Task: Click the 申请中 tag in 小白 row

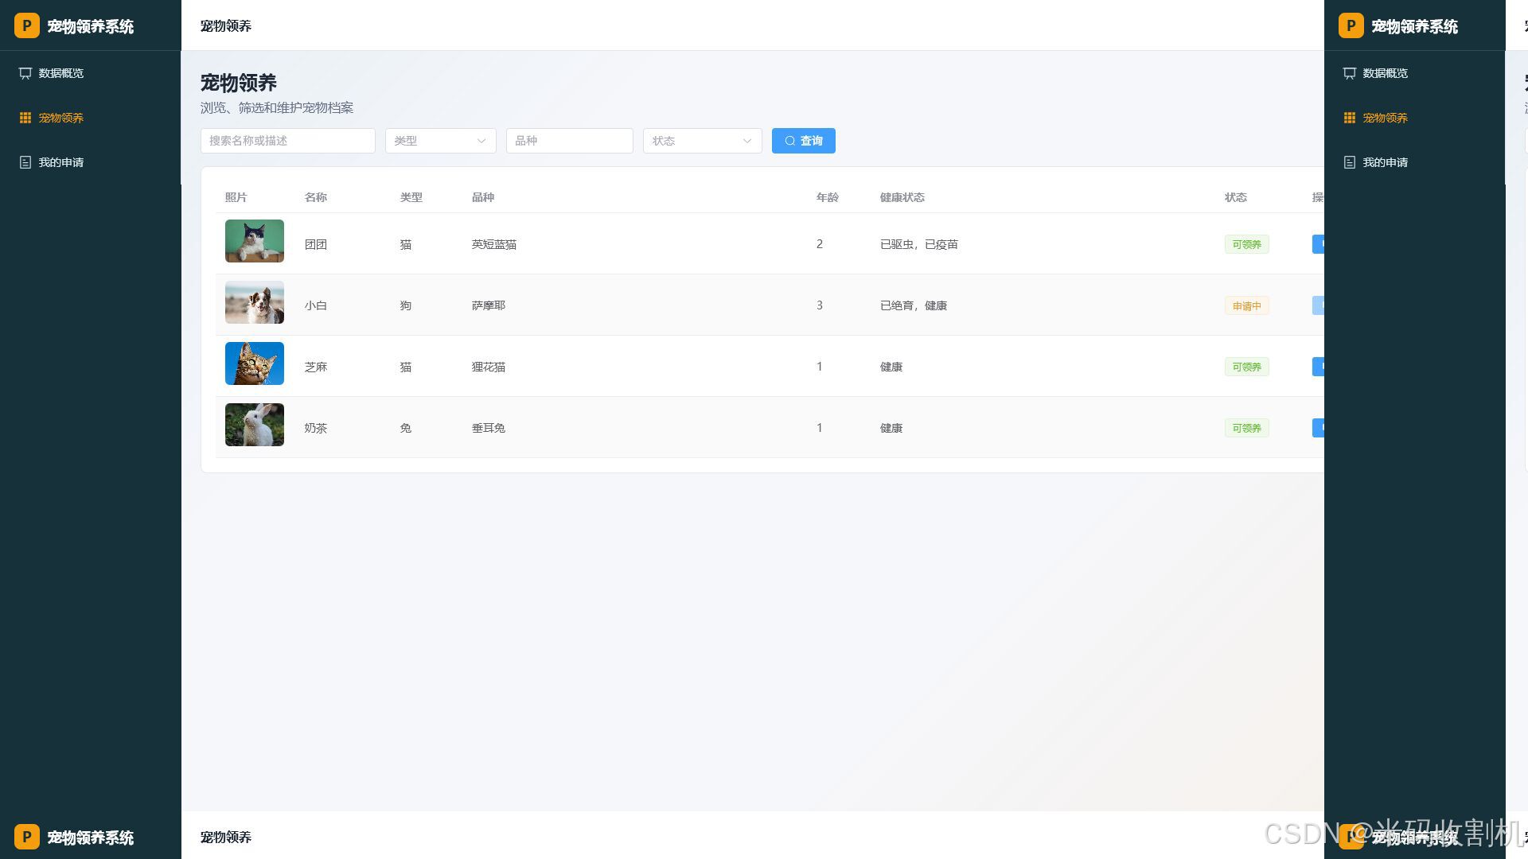Action: 1246,305
